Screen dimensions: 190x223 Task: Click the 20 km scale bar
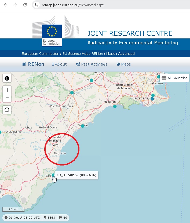point(13,209)
